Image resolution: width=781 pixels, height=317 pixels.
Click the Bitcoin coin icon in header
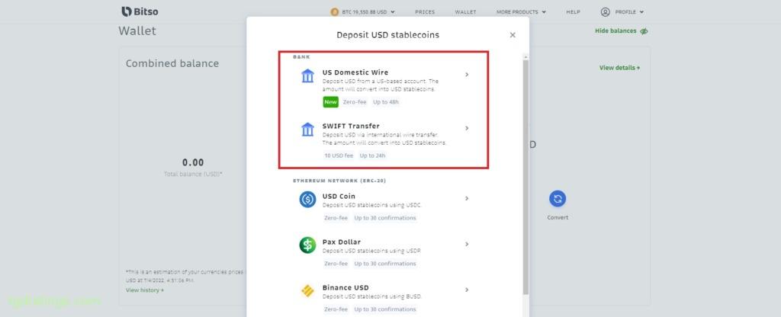point(335,12)
